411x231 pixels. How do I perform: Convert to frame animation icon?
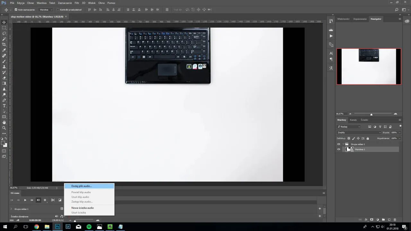click(12, 220)
